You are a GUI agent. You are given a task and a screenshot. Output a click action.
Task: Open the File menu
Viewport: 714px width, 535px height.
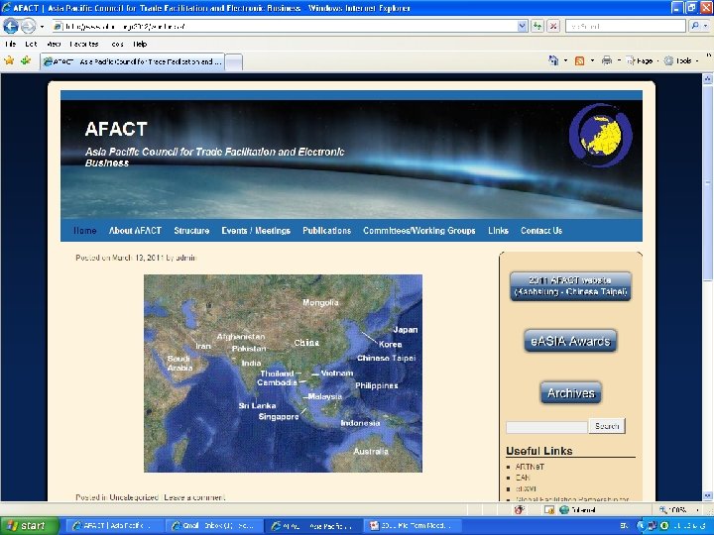pos(10,45)
